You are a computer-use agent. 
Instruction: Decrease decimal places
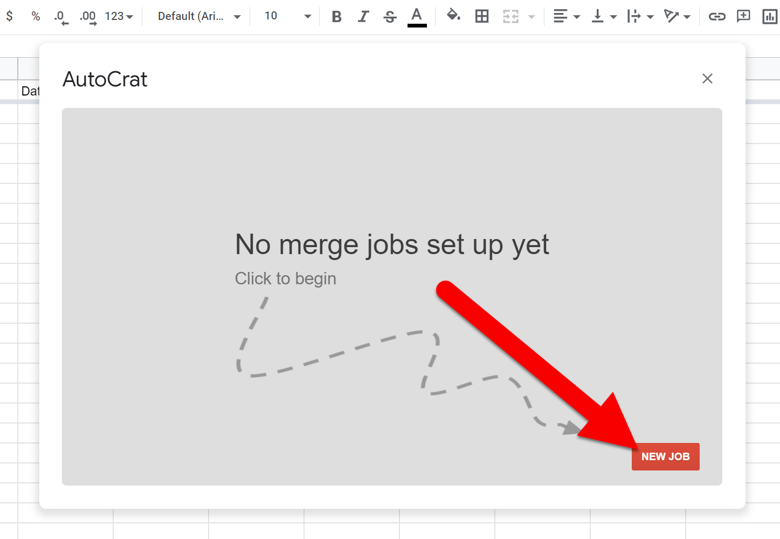[x=61, y=17]
